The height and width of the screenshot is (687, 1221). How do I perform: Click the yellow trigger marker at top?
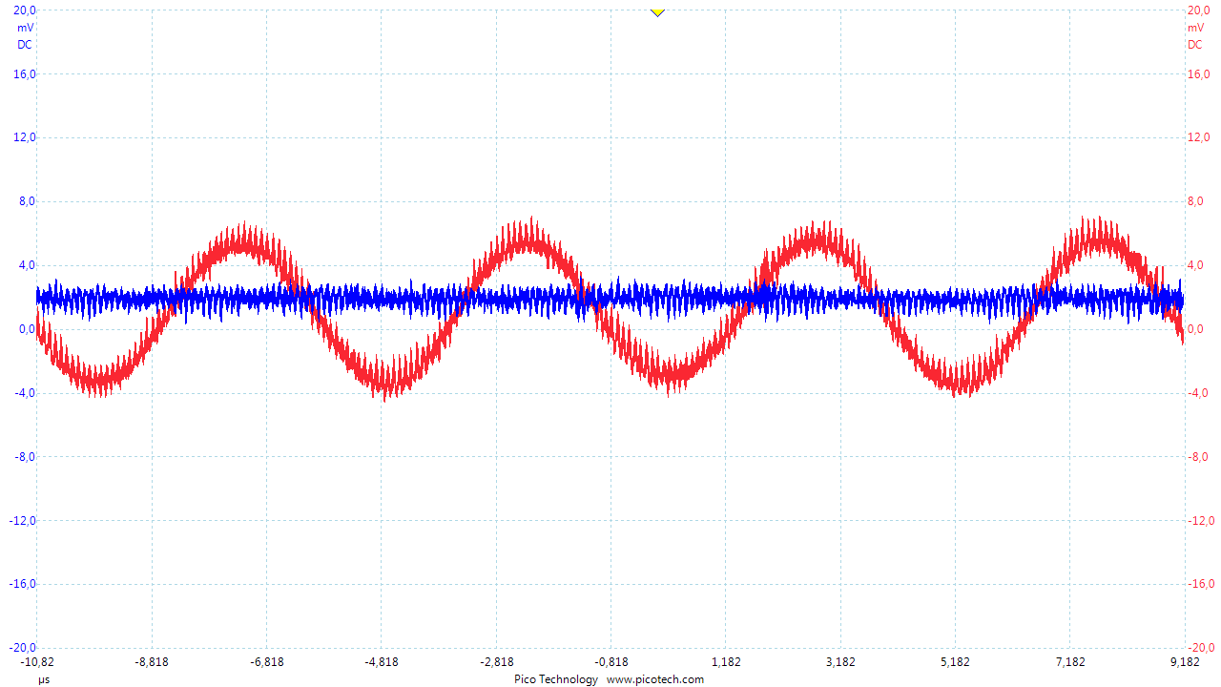(x=656, y=11)
